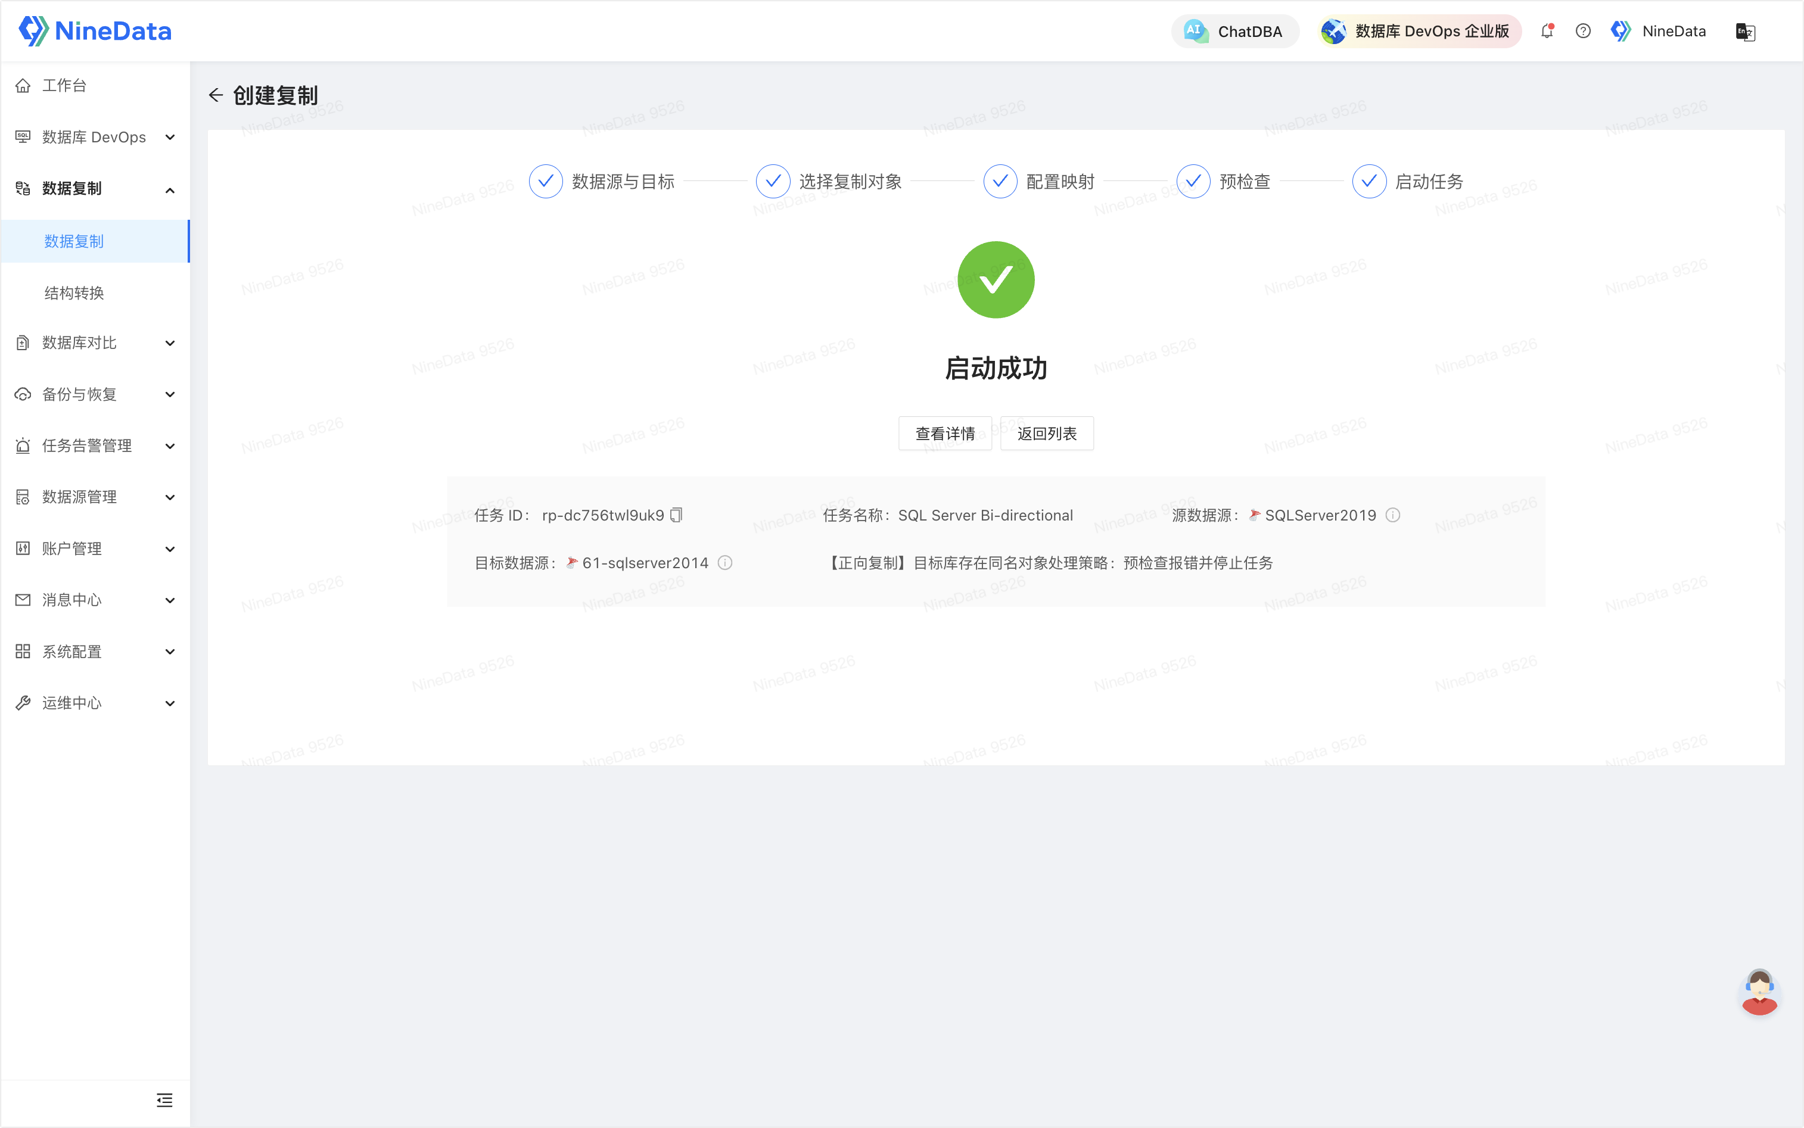Expand the 数据源管理 menu
Image resolution: width=1804 pixels, height=1128 pixels.
95,497
